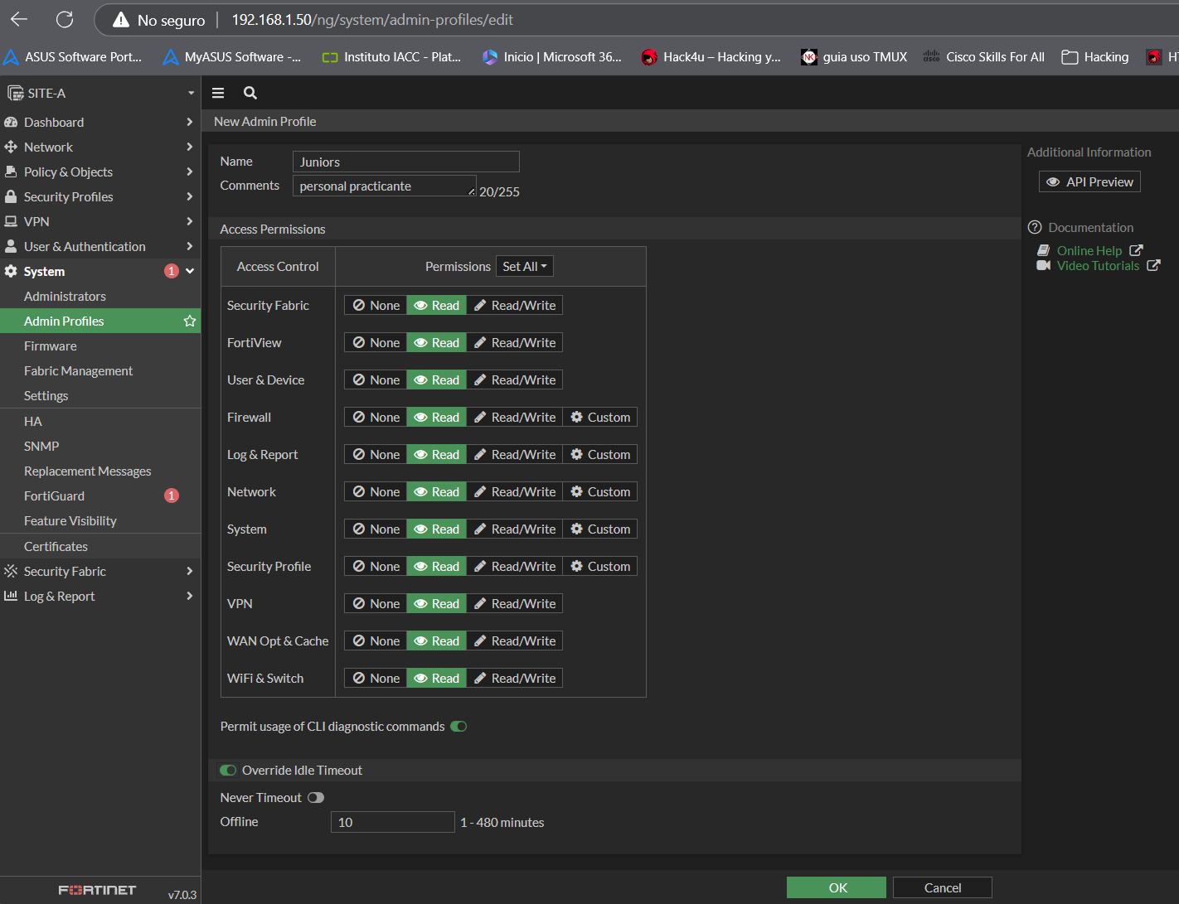Click the favorite star on Admin Profiles

click(x=190, y=321)
